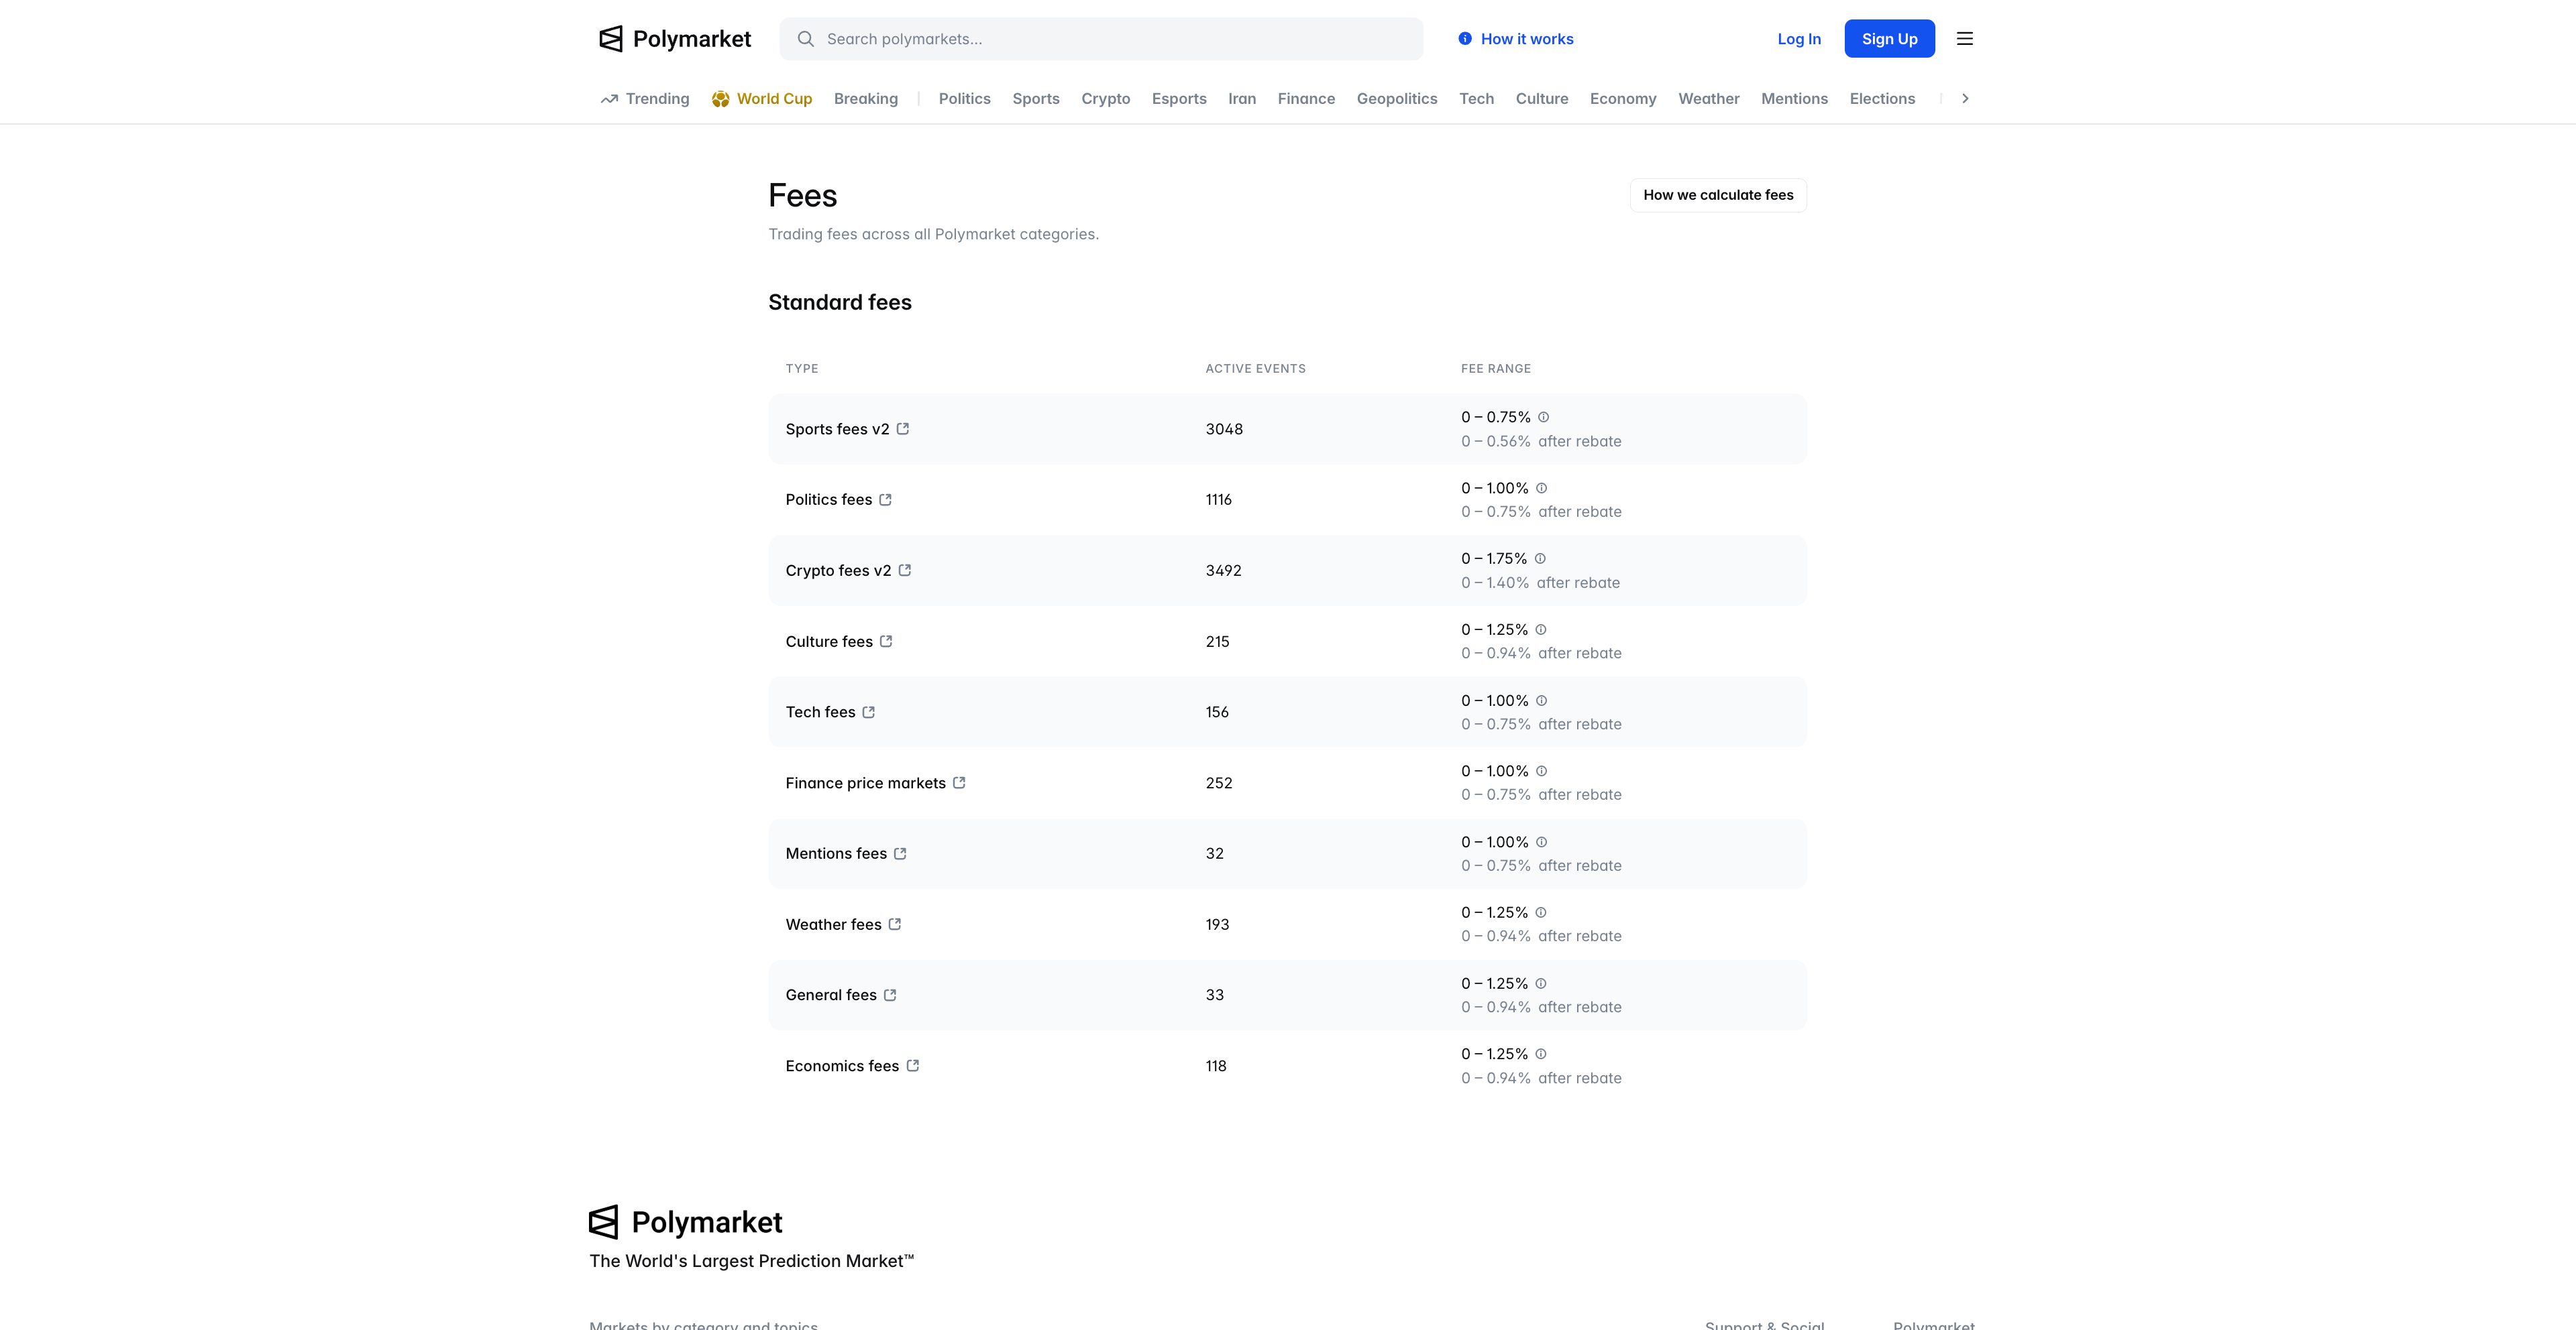Screen dimensions: 2576x1330
Task: Open the Economy category tab
Action: point(1623,99)
